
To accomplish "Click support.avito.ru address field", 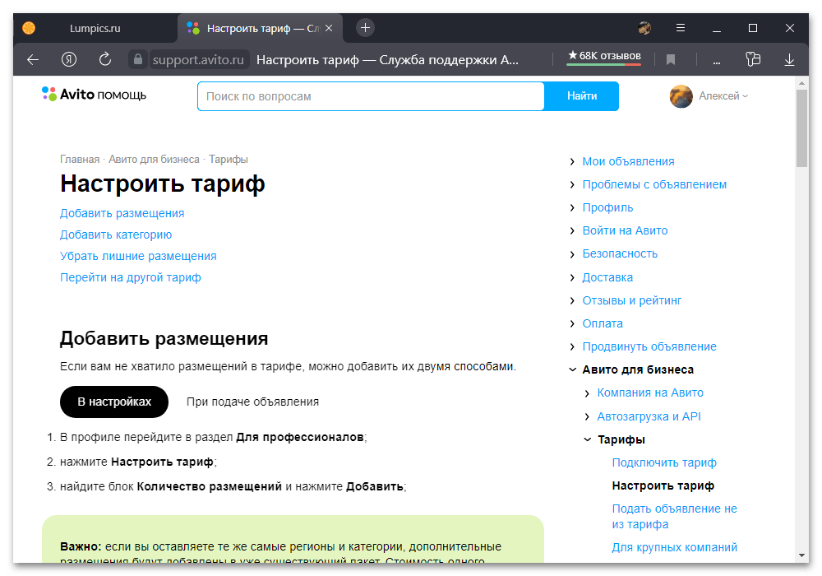I will point(197,60).
